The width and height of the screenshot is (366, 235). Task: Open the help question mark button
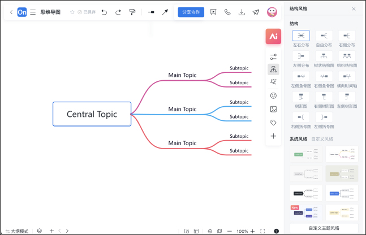[x=277, y=231]
